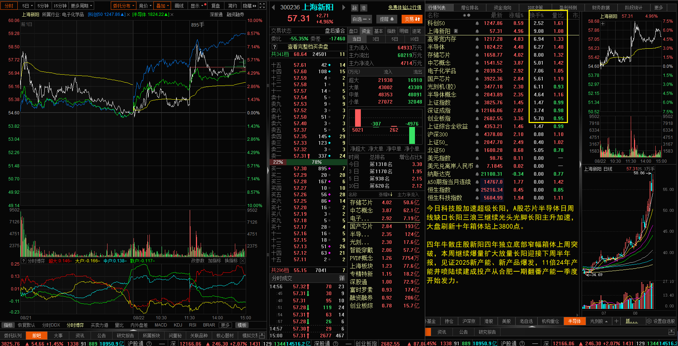Remove 半导体 overlay with its X
The width and height of the screenshot is (678, 346).
tap(172, 14)
